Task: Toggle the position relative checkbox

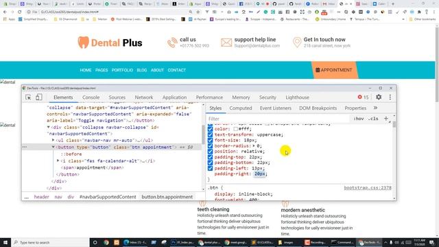Action: (x=211, y=151)
